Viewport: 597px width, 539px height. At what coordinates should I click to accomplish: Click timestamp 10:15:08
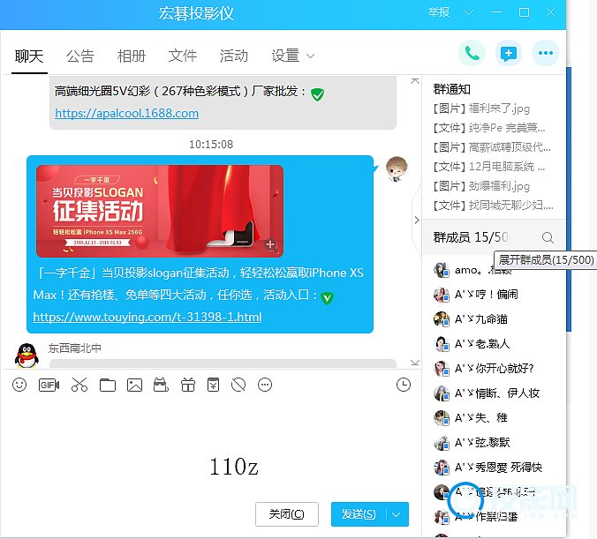coord(211,145)
